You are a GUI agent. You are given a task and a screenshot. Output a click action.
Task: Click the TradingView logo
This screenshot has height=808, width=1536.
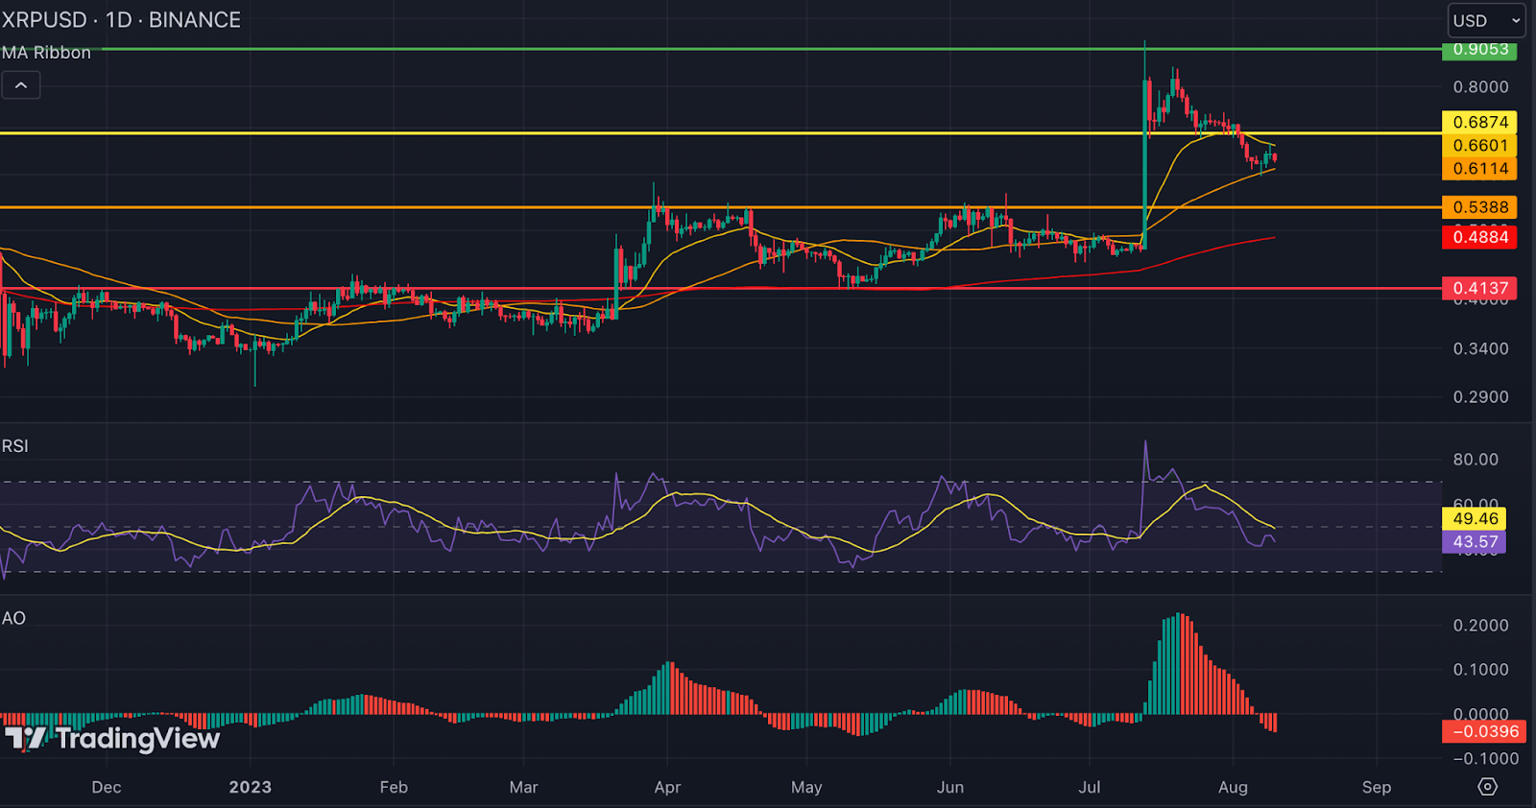click(112, 738)
